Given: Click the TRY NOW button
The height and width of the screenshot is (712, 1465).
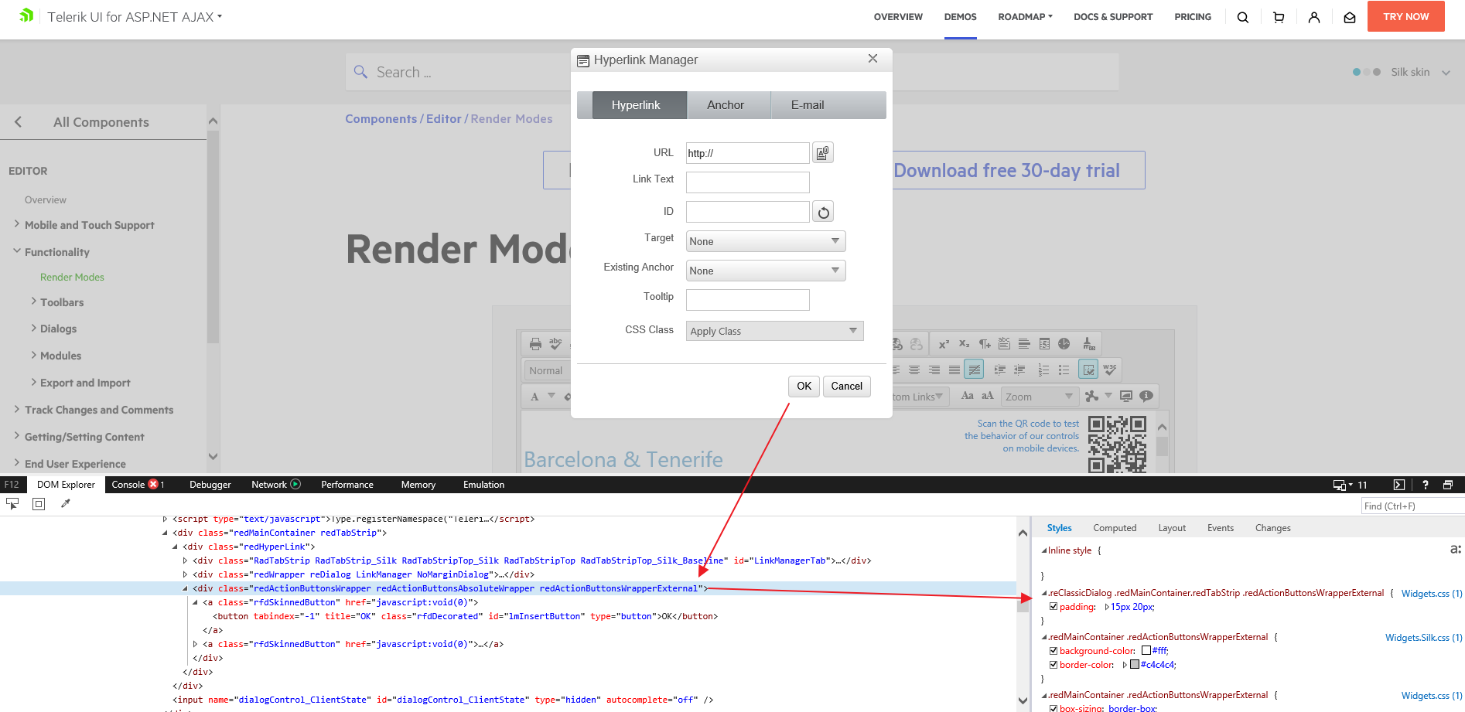Looking at the screenshot, I should click(x=1406, y=16).
